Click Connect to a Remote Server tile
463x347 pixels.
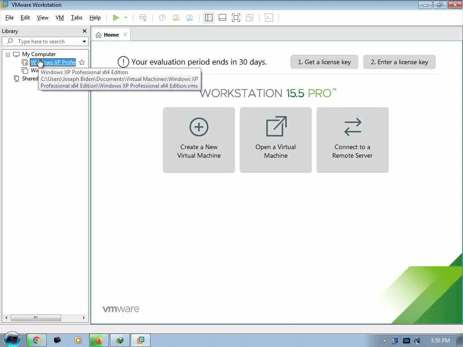point(352,140)
